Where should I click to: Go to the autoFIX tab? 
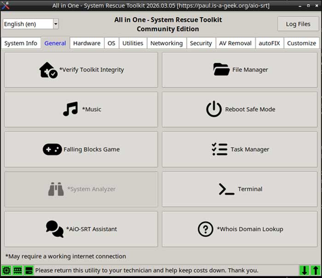coord(269,43)
